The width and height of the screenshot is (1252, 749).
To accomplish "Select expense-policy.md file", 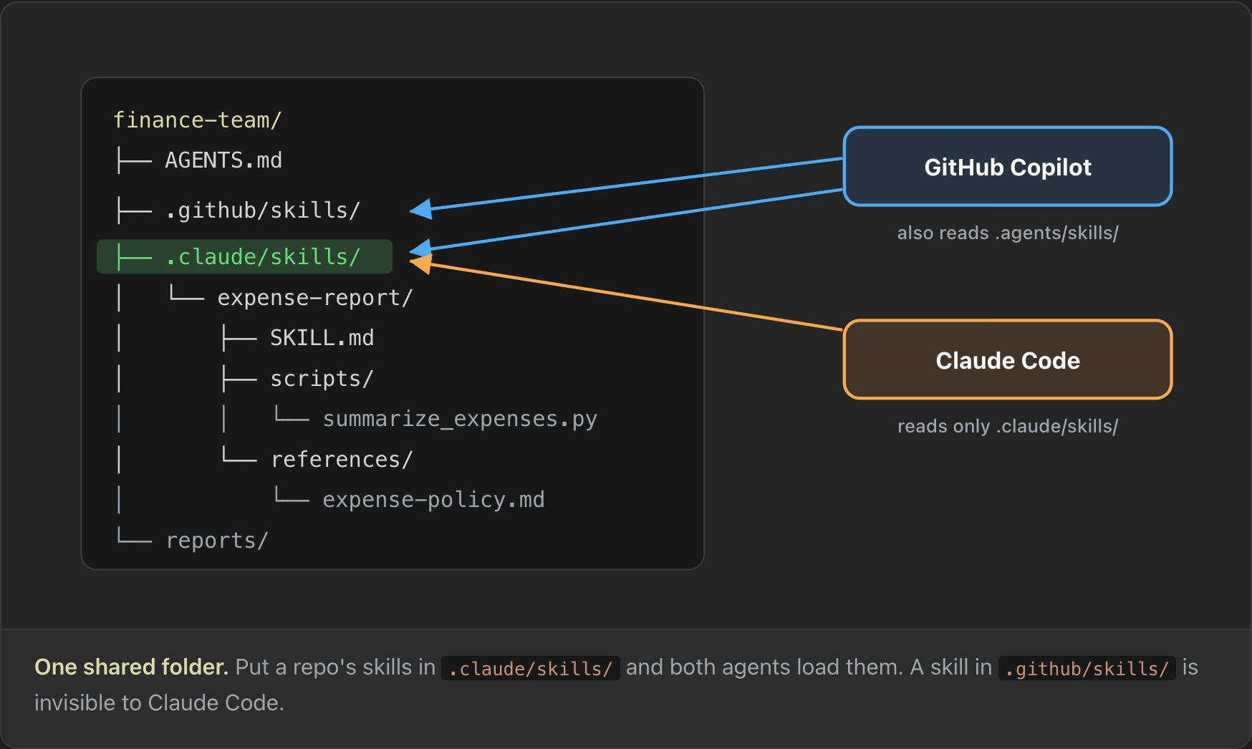I will point(433,499).
